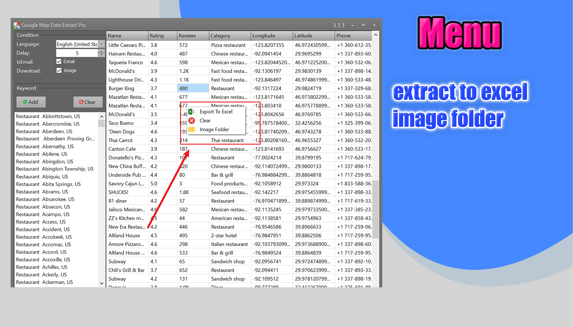This screenshot has height=327, width=573.
Task: Select the Lighthouse Dri... name cell
Action: click(127, 80)
